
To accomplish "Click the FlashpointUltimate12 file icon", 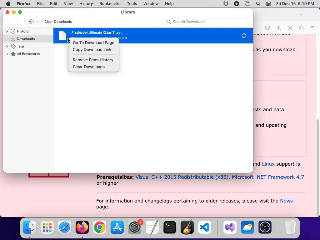I will (62, 36).
